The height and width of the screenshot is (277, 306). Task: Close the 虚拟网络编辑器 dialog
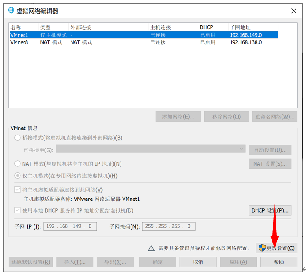coord(294,11)
